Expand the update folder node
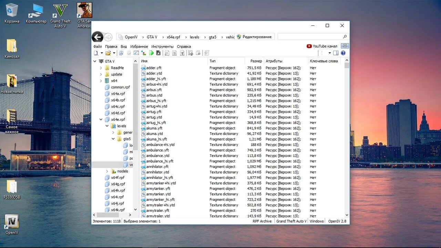Image resolution: width=441 pixels, height=248 pixels. 101,74
